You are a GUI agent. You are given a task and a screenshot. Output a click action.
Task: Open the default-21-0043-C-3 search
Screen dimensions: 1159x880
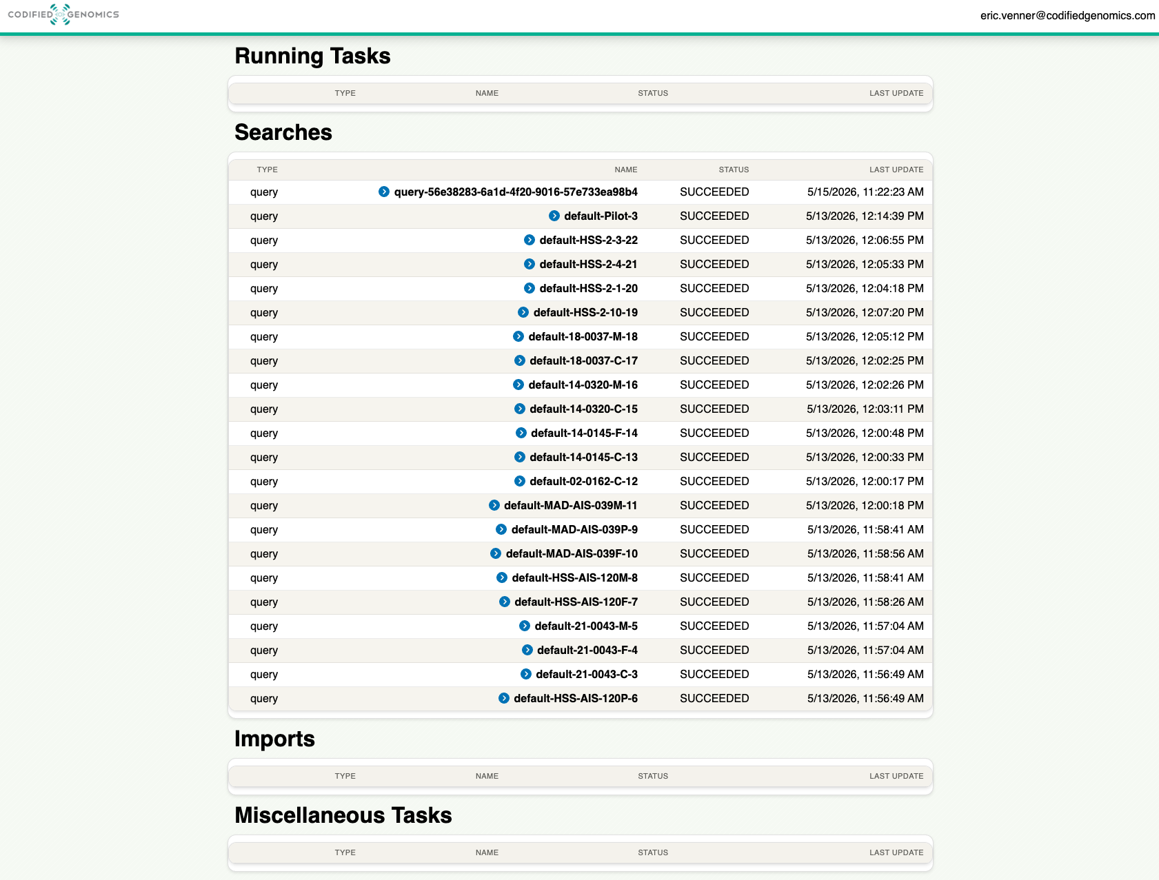pyautogui.click(x=587, y=674)
